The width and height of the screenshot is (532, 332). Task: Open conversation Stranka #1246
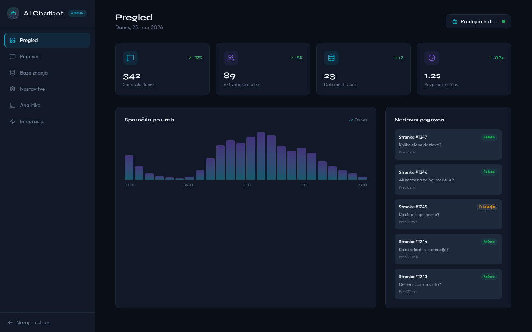(448, 179)
